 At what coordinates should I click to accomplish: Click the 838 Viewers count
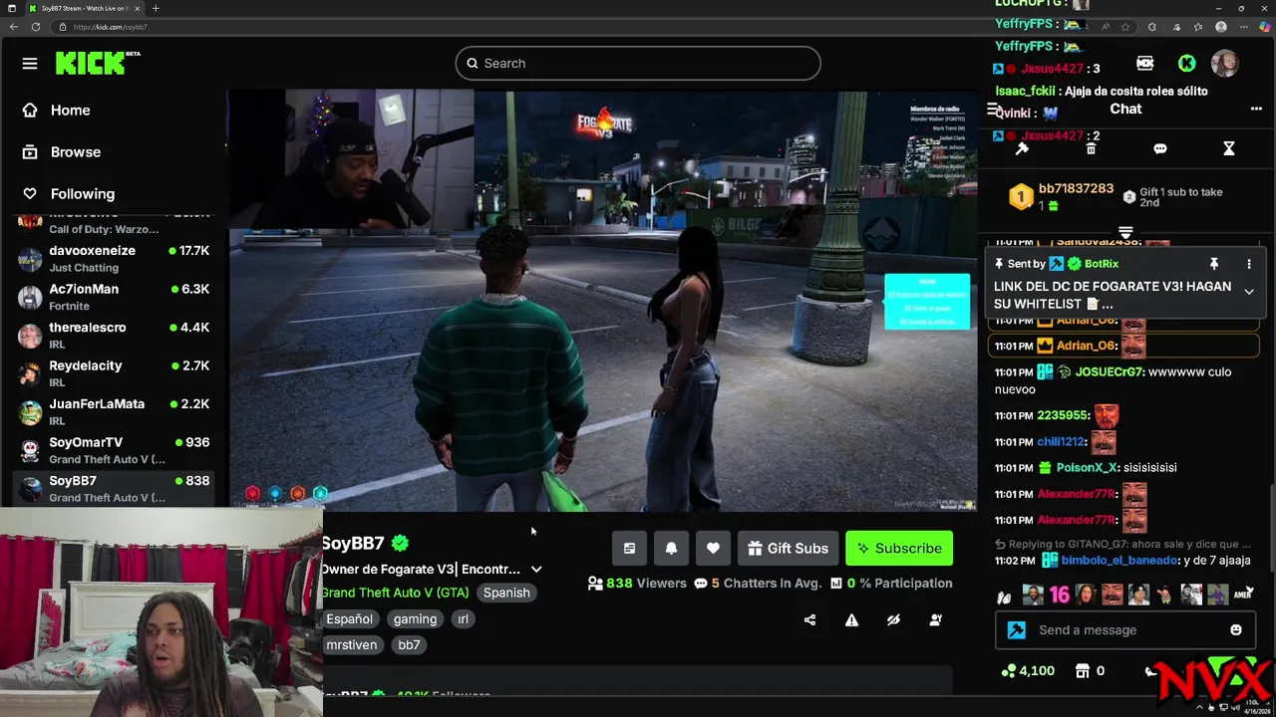[x=637, y=583]
